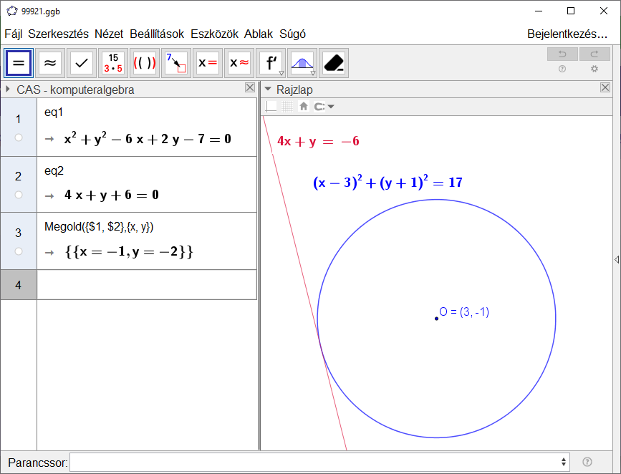Select the Substitute tool
621x474 pixels.
click(x=175, y=63)
